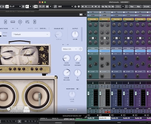The height and width of the screenshot is (124, 151).
Task: Move the Audio 02 channel fader
Action: [88, 93]
